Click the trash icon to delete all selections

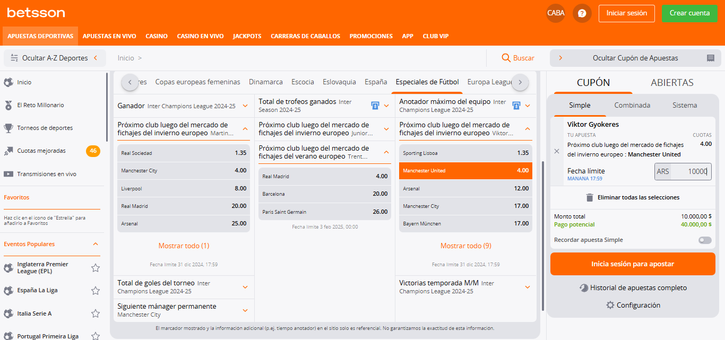pyautogui.click(x=590, y=197)
